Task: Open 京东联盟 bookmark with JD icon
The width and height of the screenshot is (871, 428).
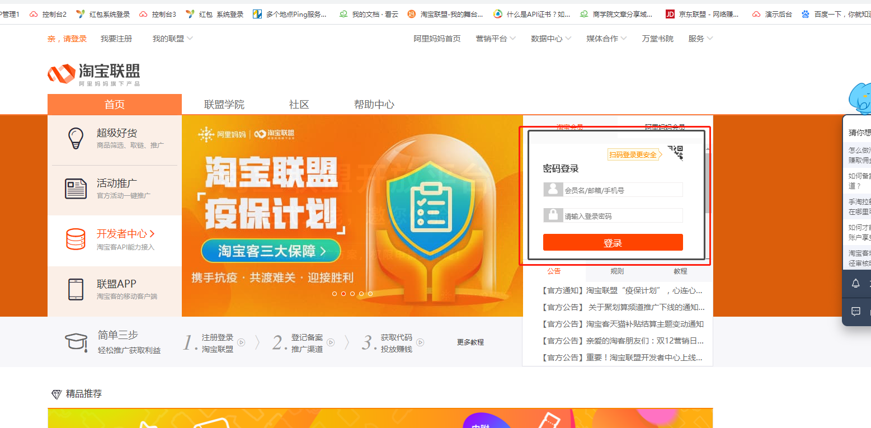Action: (x=701, y=14)
